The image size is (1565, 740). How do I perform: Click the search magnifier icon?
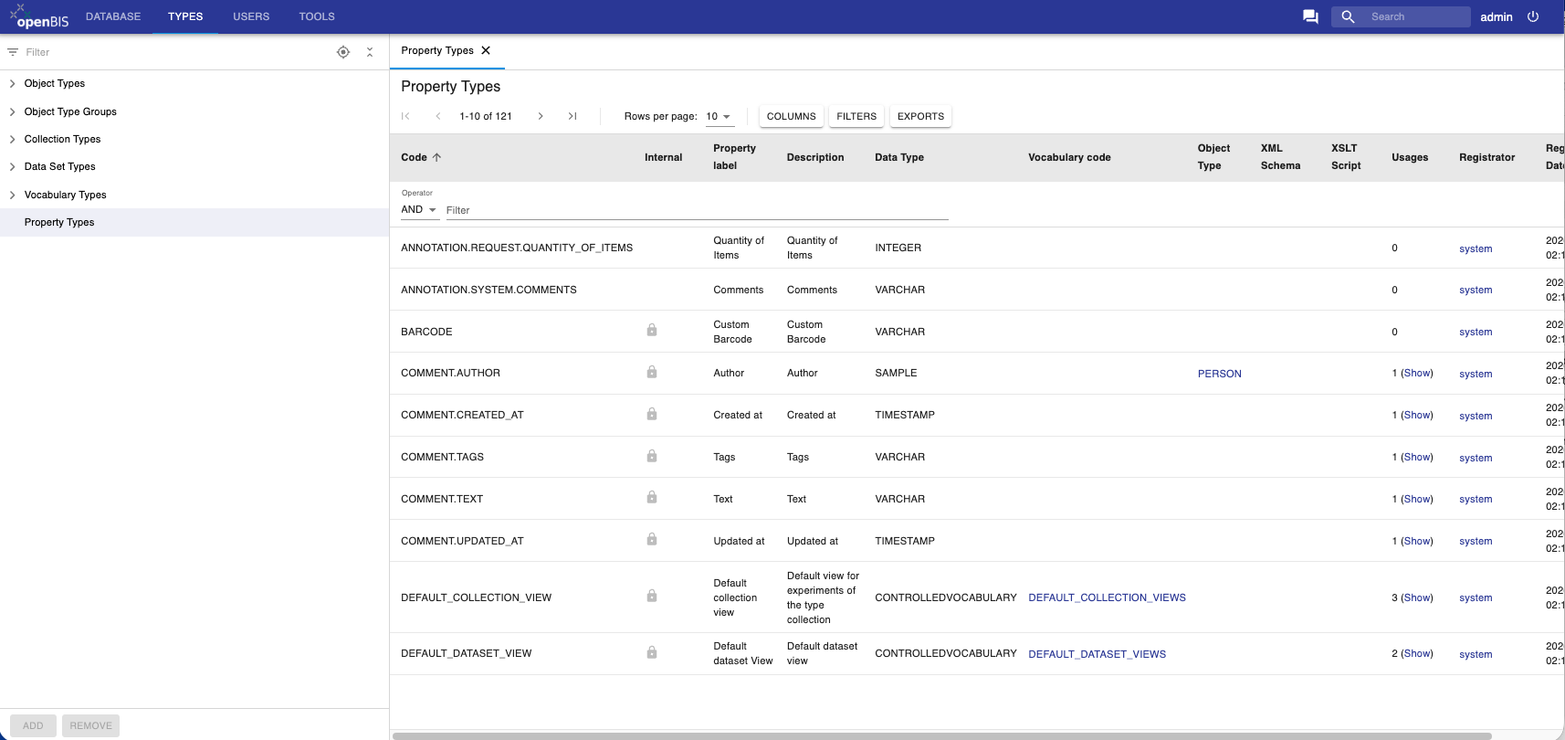tap(1348, 16)
